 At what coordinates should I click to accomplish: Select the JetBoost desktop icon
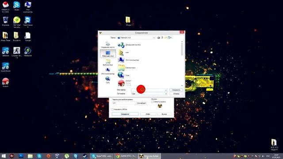tap(5, 52)
